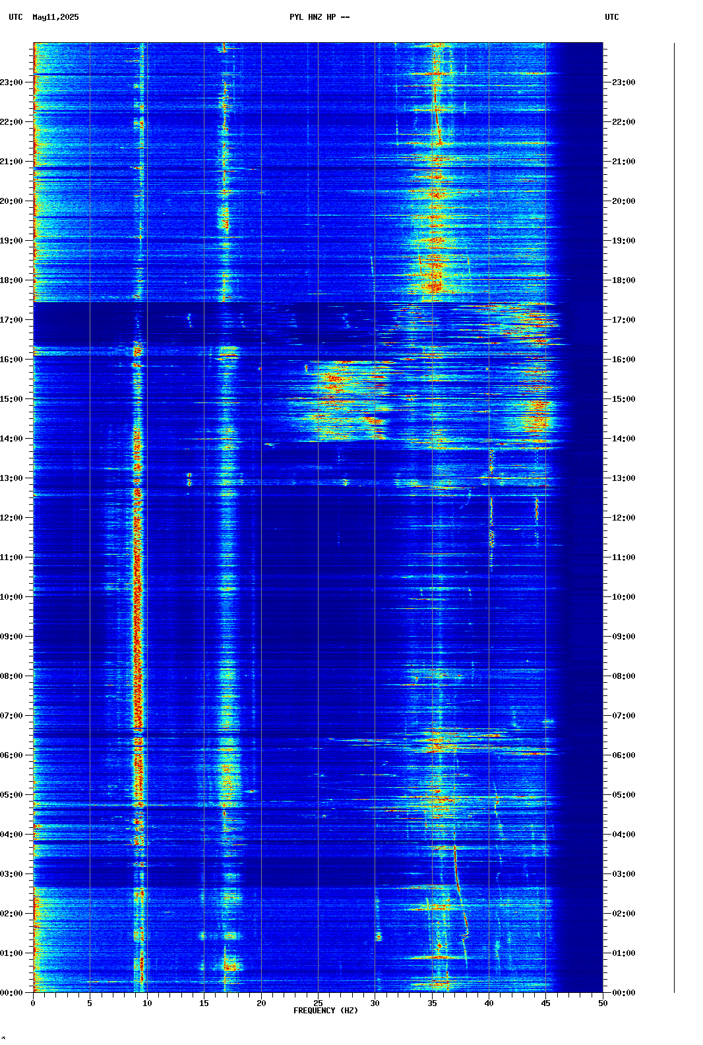The height and width of the screenshot is (1045, 703).
Task: Click the right-side "08:00" time label
Action: pos(624,676)
